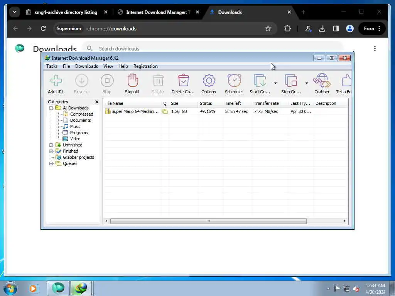Open the Chrome Labs flask icon
The width and height of the screenshot is (395, 296).
(308, 29)
